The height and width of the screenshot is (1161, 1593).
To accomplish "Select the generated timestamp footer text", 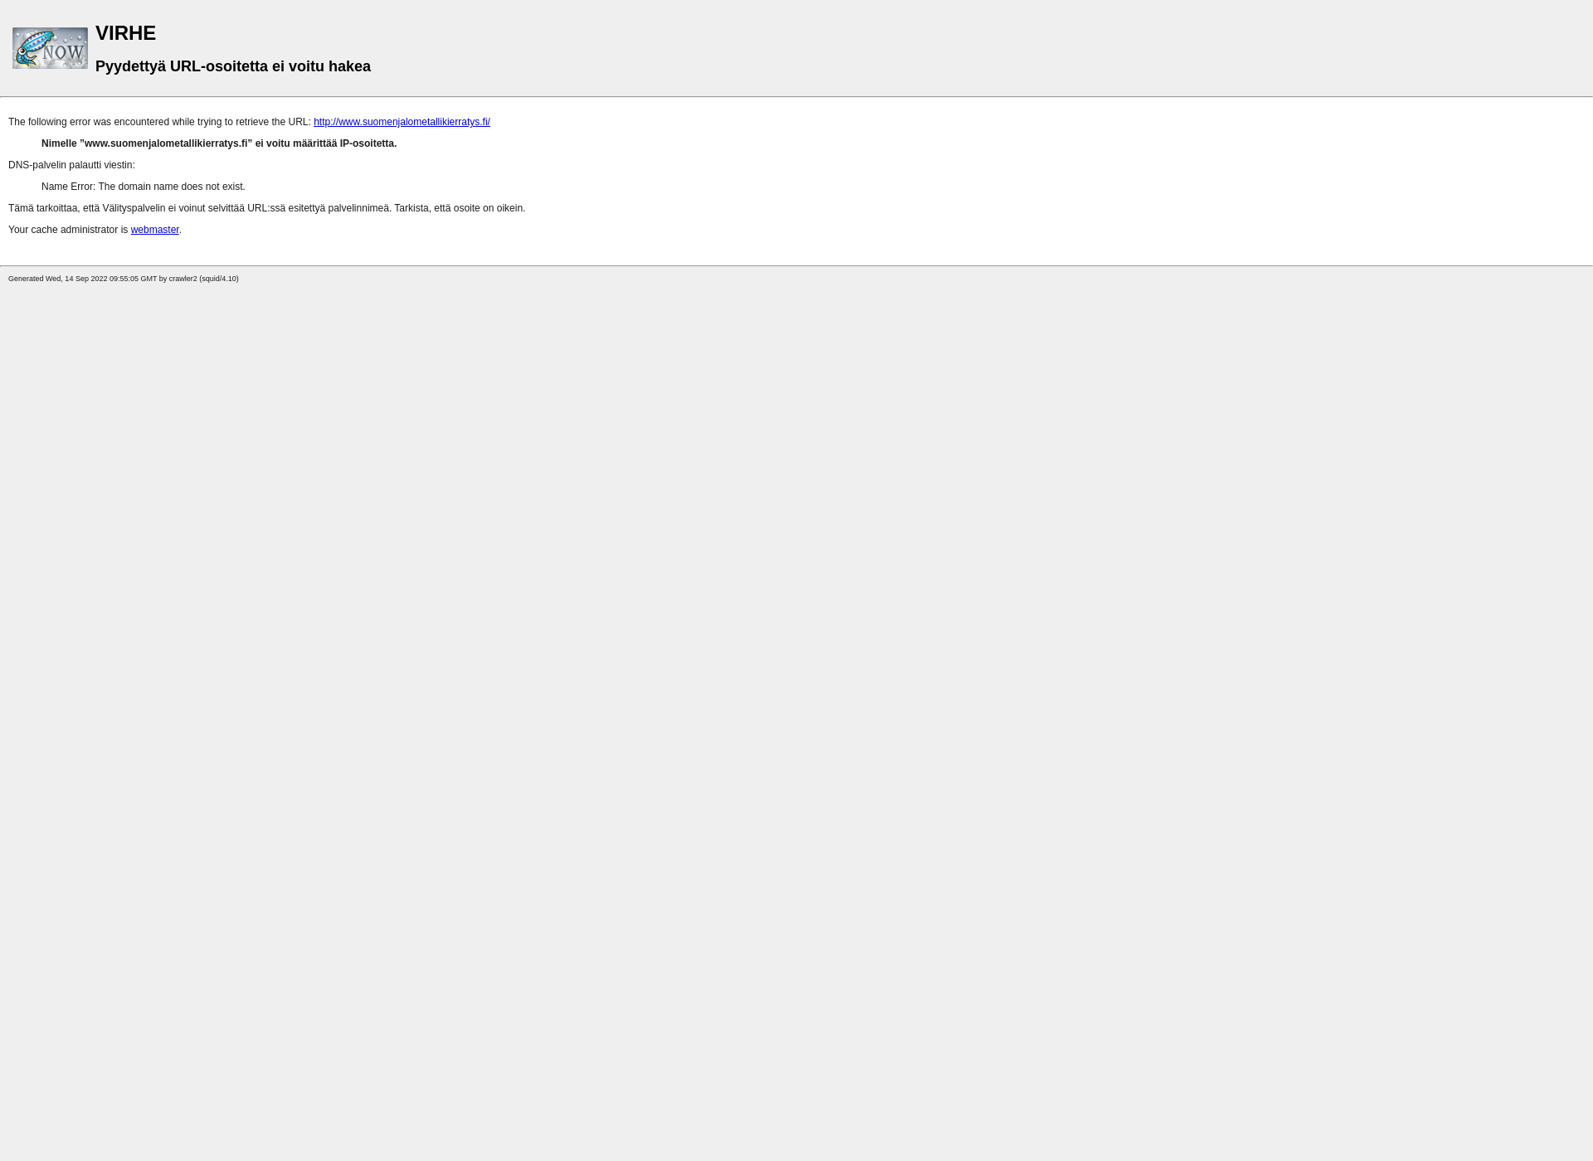I will (x=124, y=278).
